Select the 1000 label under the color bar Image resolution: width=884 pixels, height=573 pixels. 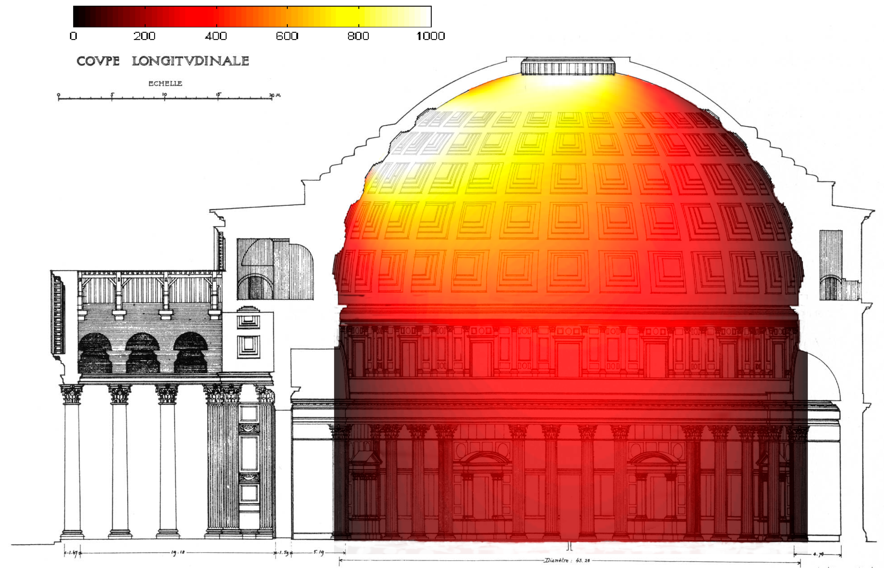click(431, 36)
